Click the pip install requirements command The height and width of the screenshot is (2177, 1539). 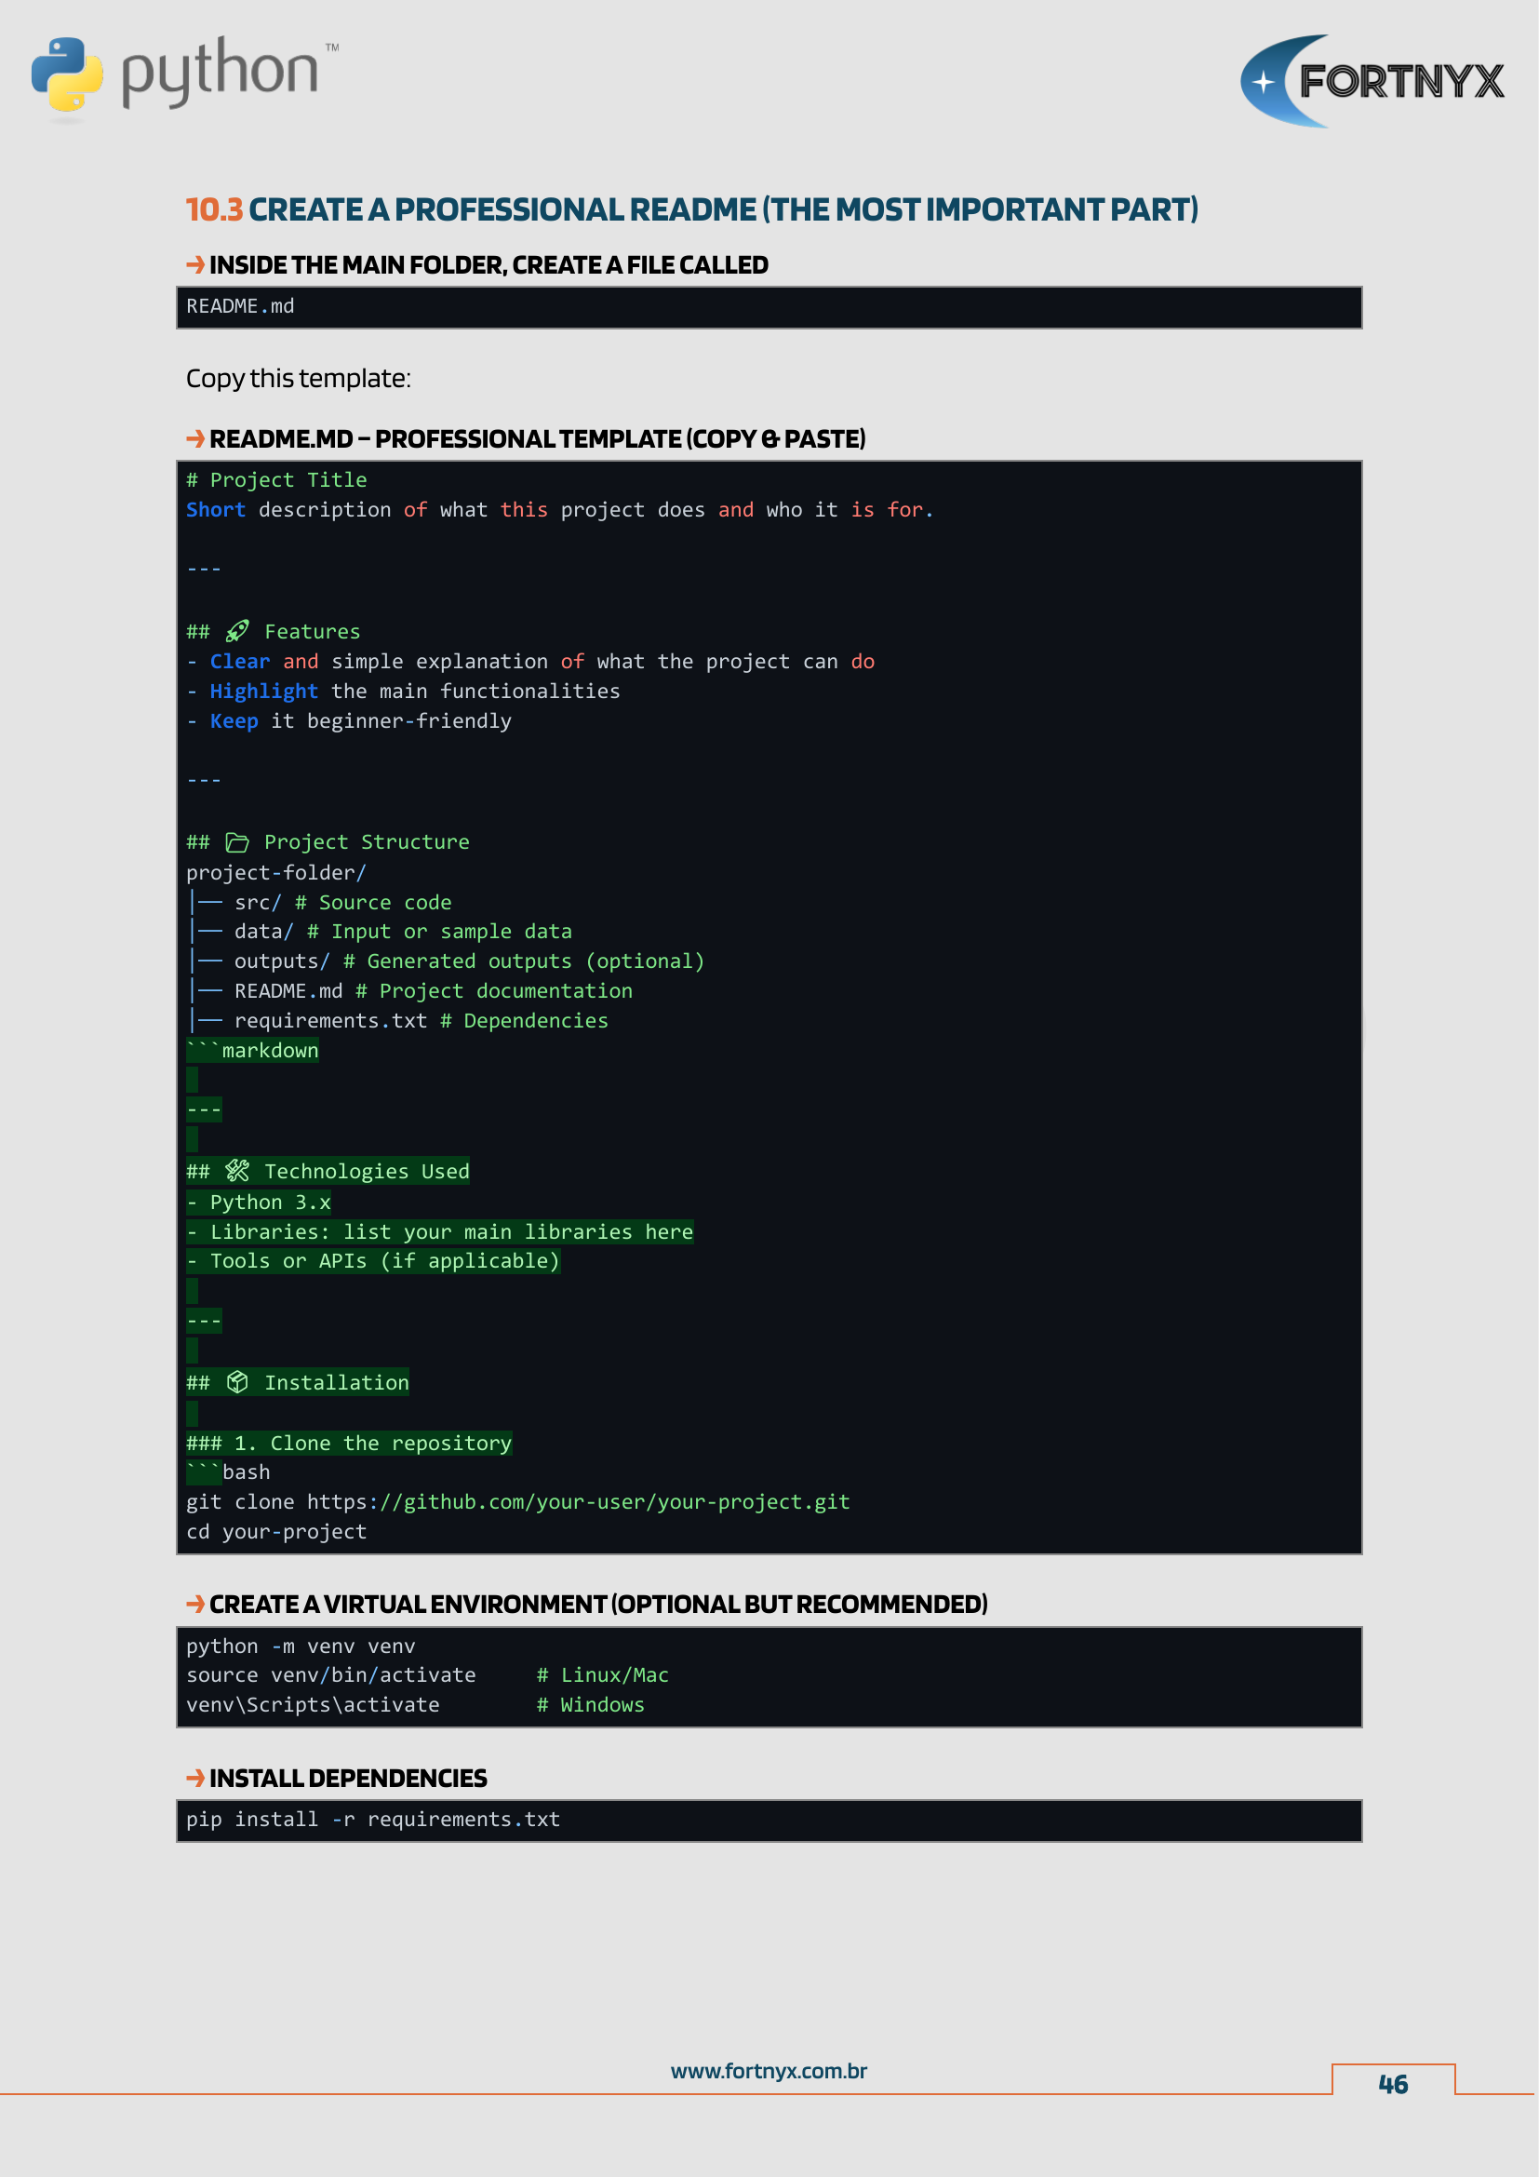[372, 1820]
